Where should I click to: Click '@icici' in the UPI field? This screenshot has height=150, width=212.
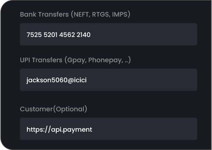[77, 80]
